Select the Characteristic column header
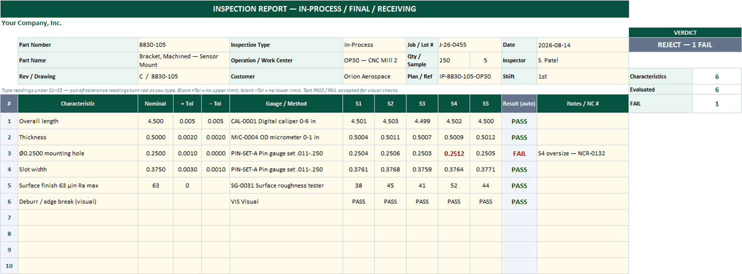The image size is (742, 274). point(78,104)
